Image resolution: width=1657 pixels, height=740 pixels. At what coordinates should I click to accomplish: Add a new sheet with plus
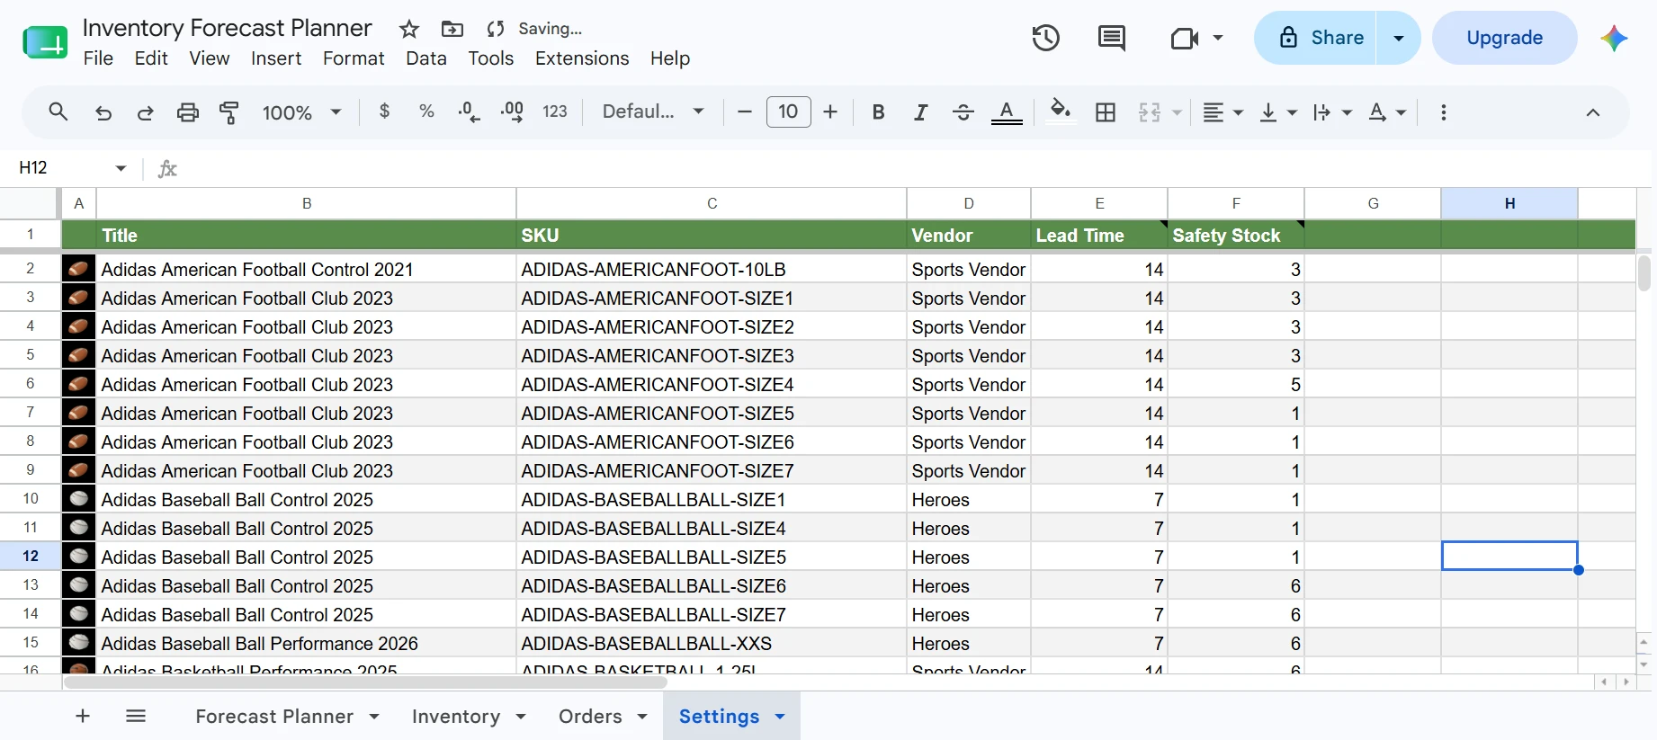pos(83,716)
